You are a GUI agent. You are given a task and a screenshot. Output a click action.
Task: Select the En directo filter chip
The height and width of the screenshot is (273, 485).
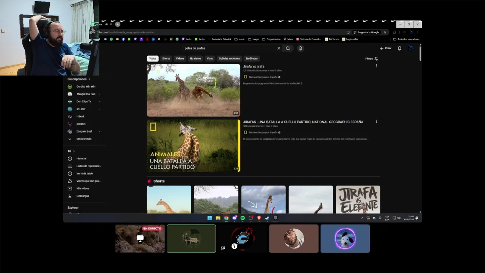coord(252,58)
